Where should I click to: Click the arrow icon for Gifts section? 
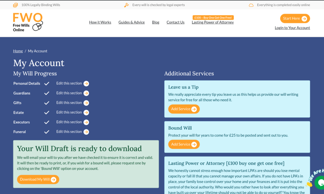pos(86,103)
